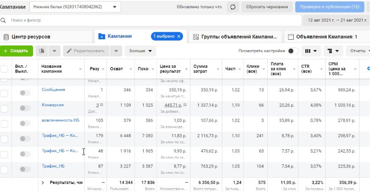371x196 pixels.
Task: Open the 'Трафик_НБ' campaign link
Action: pos(53,166)
